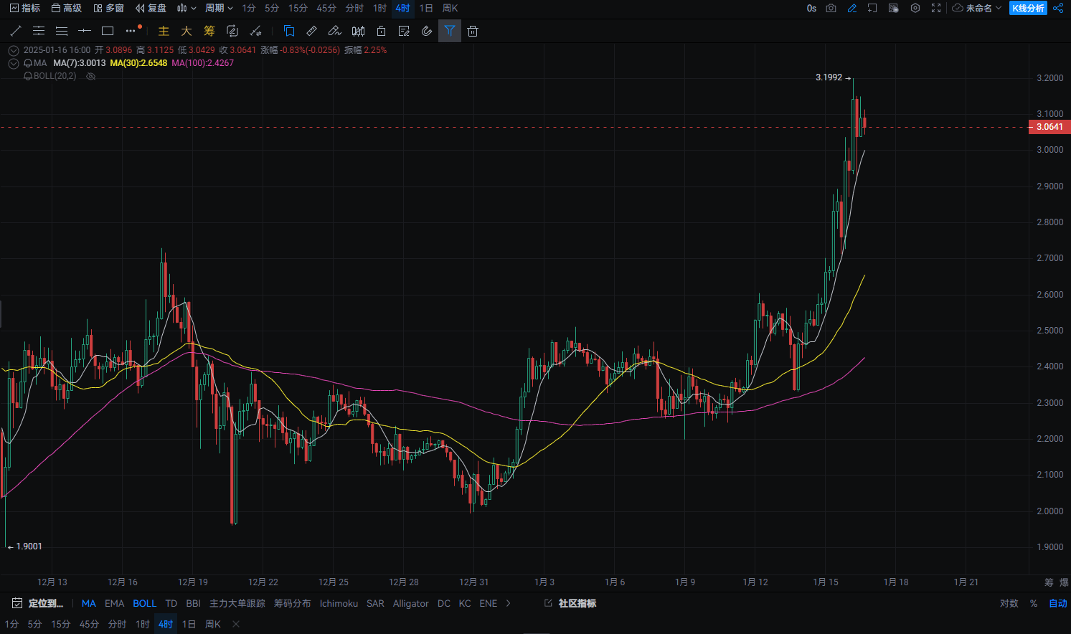Click the K线分析 button

pos(1027,8)
